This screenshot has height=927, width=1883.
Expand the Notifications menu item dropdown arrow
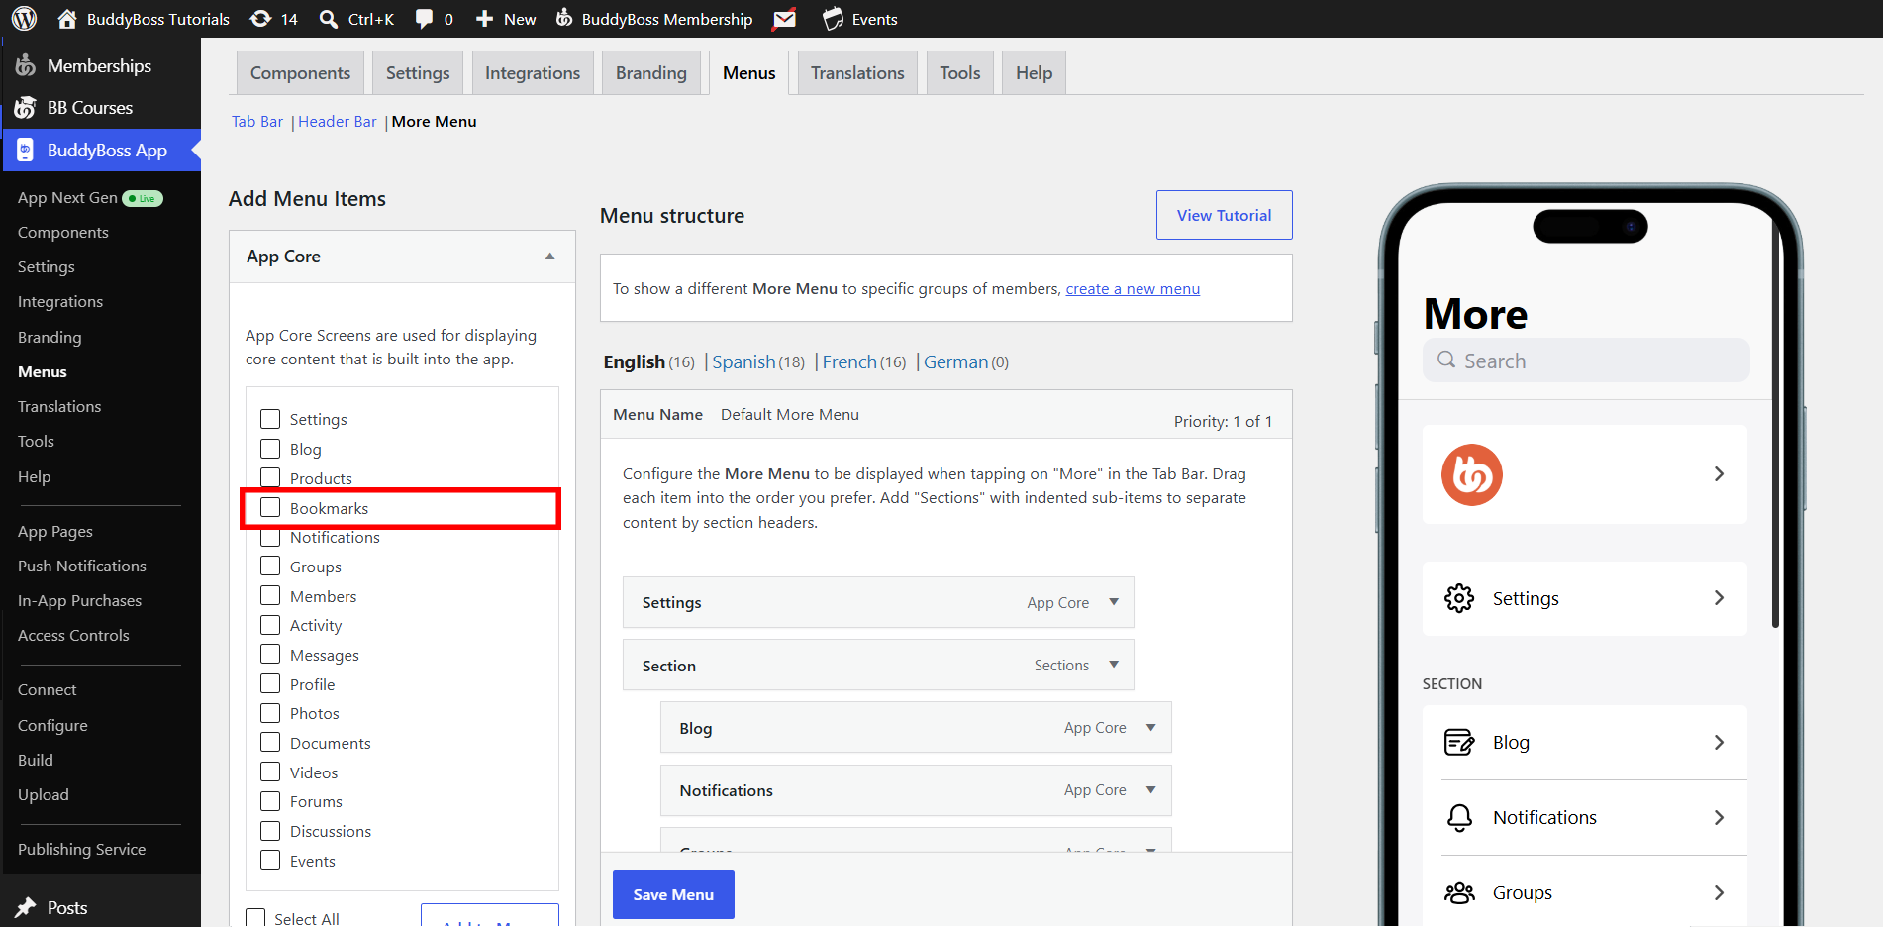[x=1151, y=790]
